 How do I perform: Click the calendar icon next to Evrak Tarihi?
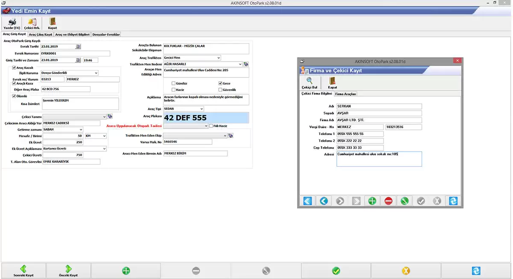(x=78, y=47)
